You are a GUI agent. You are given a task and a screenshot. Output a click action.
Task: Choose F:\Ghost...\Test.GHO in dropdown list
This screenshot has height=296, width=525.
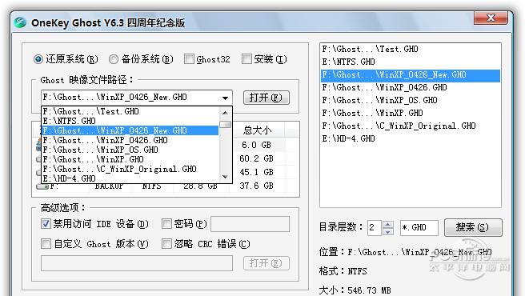[x=130, y=111]
